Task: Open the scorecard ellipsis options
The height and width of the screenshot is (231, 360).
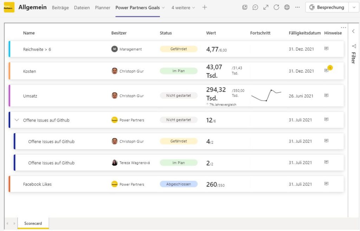Action: point(343,27)
